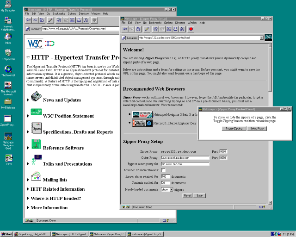Collapse the HTTP heading zipper triangle
This screenshot has height=237, width=296.
tap(29, 58)
